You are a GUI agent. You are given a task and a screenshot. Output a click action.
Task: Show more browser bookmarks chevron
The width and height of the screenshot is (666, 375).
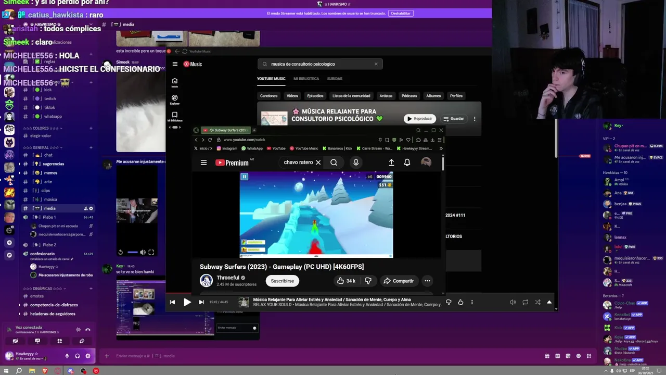pos(441,148)
